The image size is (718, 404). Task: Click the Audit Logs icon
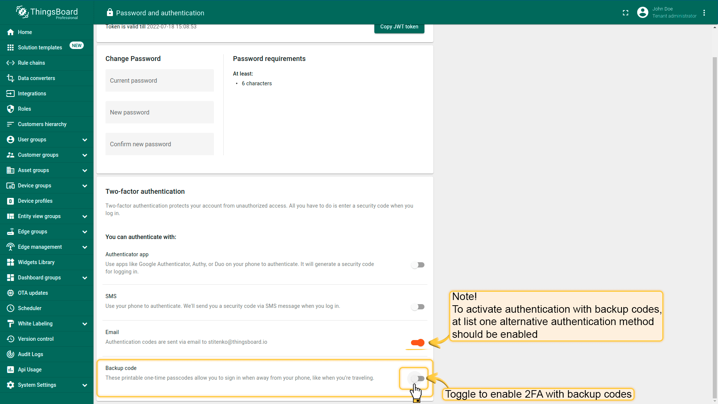(x=10, y=354)
